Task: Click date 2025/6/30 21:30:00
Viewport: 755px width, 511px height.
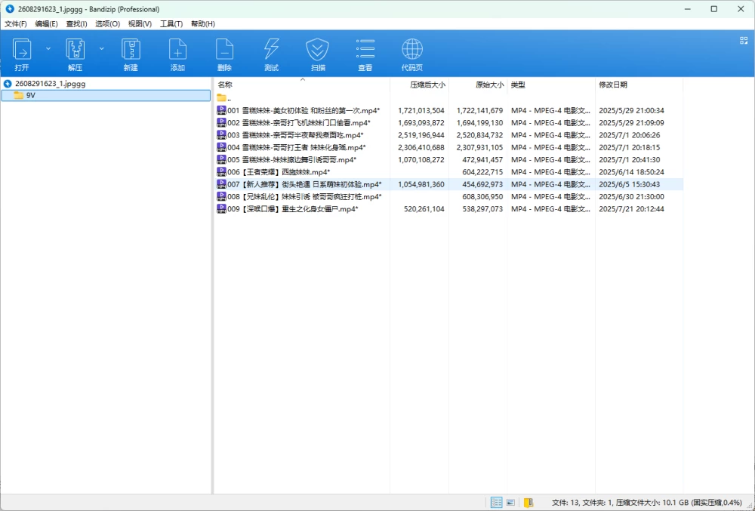Action: tap(631, 196)
